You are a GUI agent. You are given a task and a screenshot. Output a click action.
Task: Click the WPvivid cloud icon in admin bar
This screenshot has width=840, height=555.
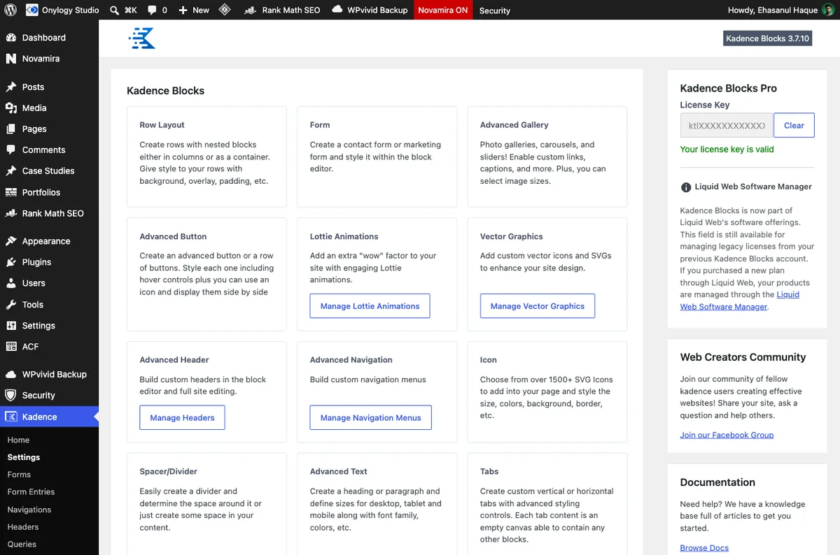point(337,10)
